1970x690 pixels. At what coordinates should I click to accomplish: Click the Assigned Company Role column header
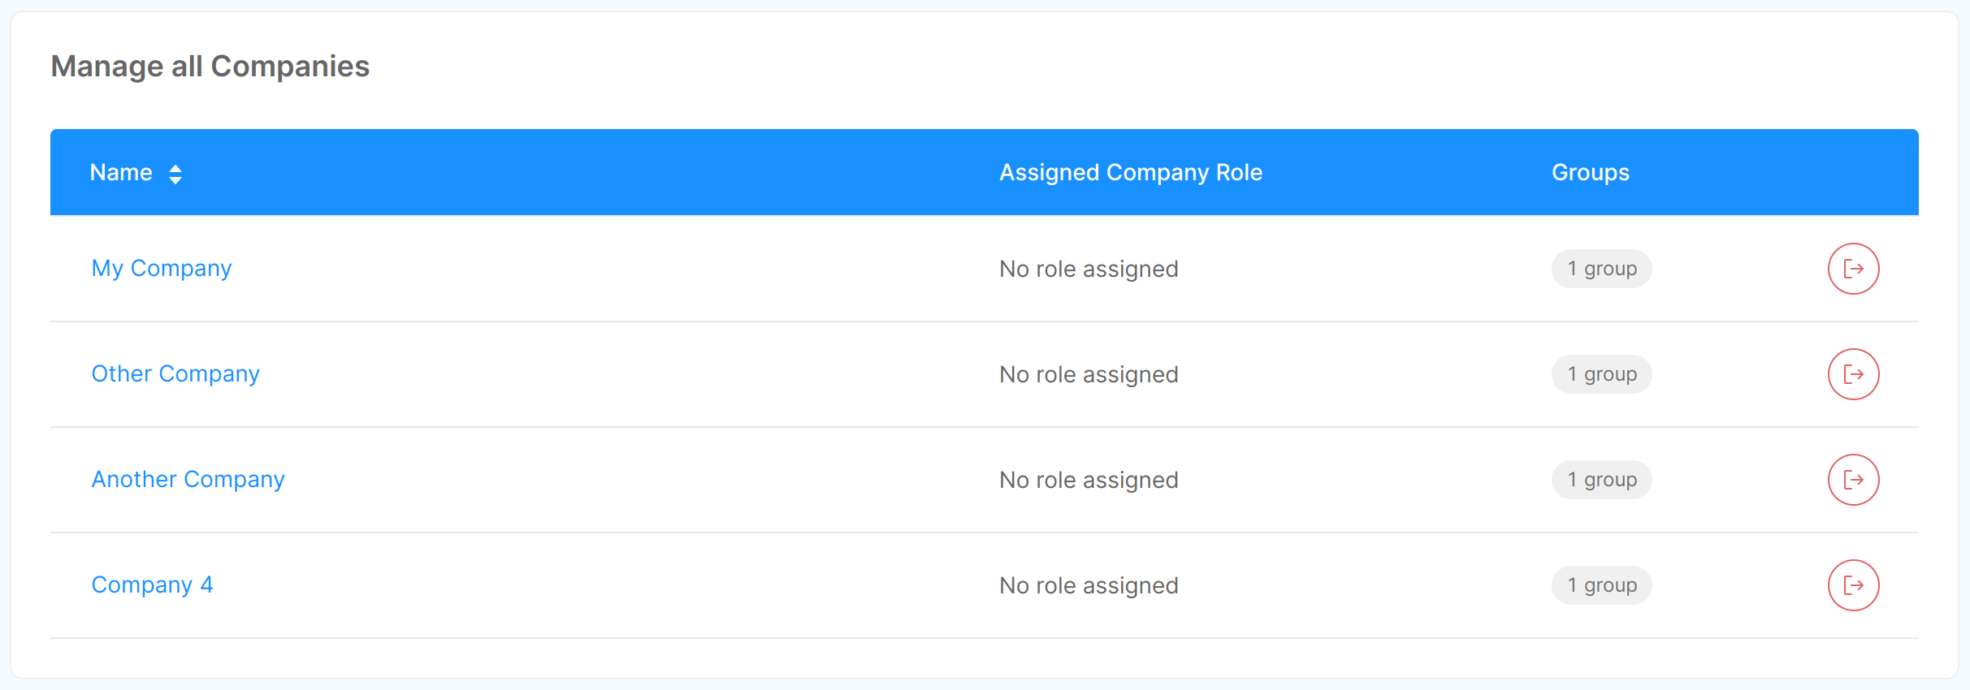point(1130,172)
